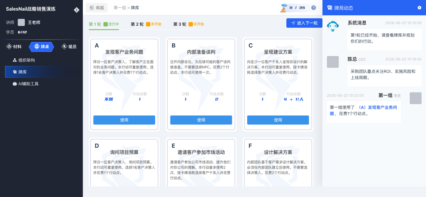
Task: Use card C 呈现建议方案
Action: coord(278,120)
